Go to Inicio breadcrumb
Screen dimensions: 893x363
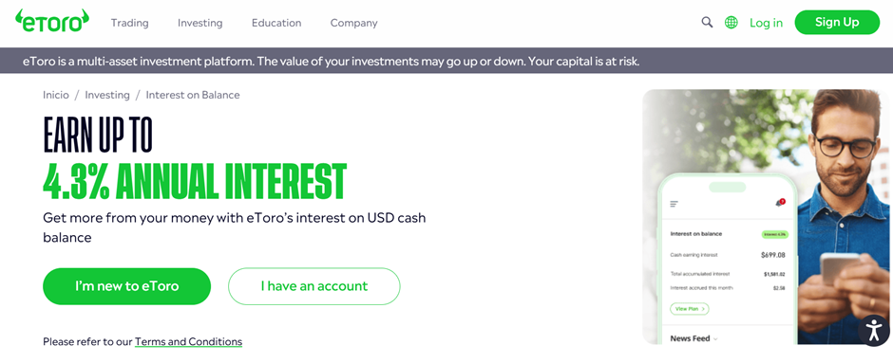tap(56, 95)
